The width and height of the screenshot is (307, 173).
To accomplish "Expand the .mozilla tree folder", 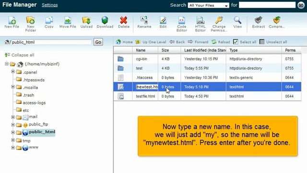I will (13, 86).
